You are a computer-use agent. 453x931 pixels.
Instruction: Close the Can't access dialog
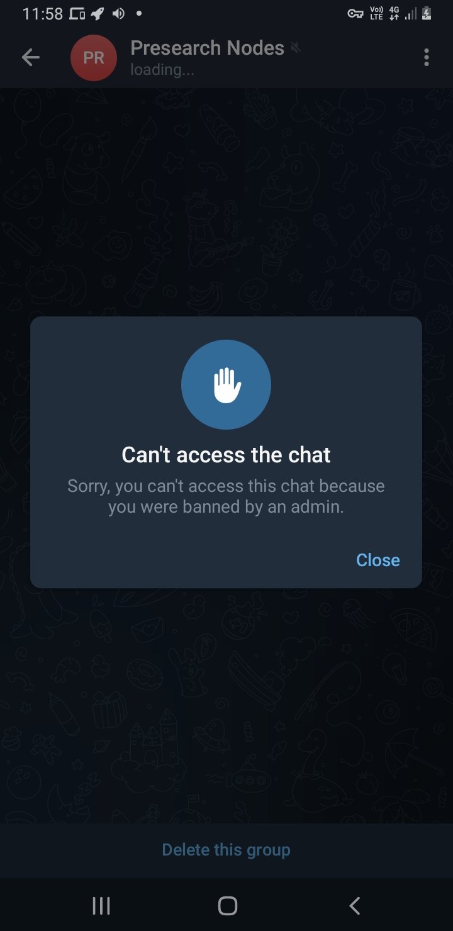tap(377, 560)
